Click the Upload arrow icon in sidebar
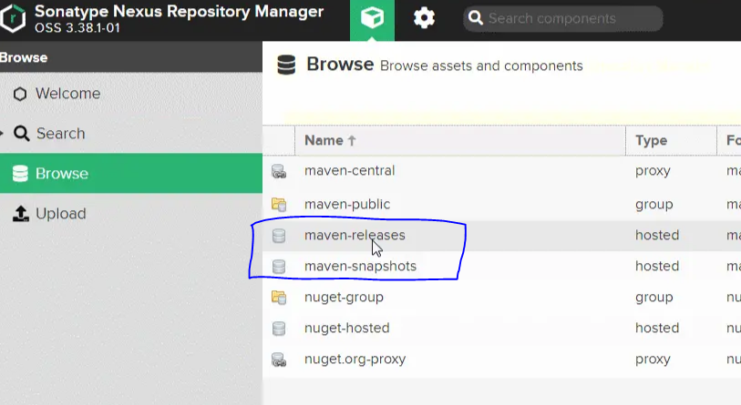Viewport: 741px width, 405px height. 20,213
